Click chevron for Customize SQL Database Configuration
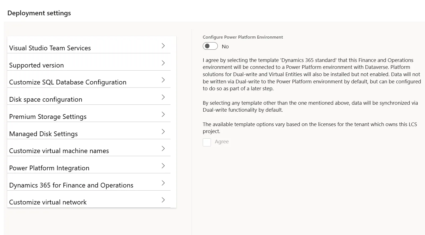Image resolution: width=425 pixels, height=235 pixels. (x=163, y=80)
